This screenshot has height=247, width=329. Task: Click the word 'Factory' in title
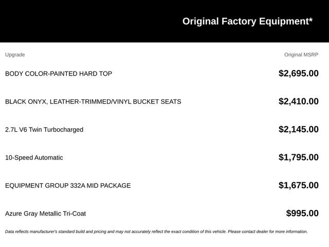[x=239, y=22]
